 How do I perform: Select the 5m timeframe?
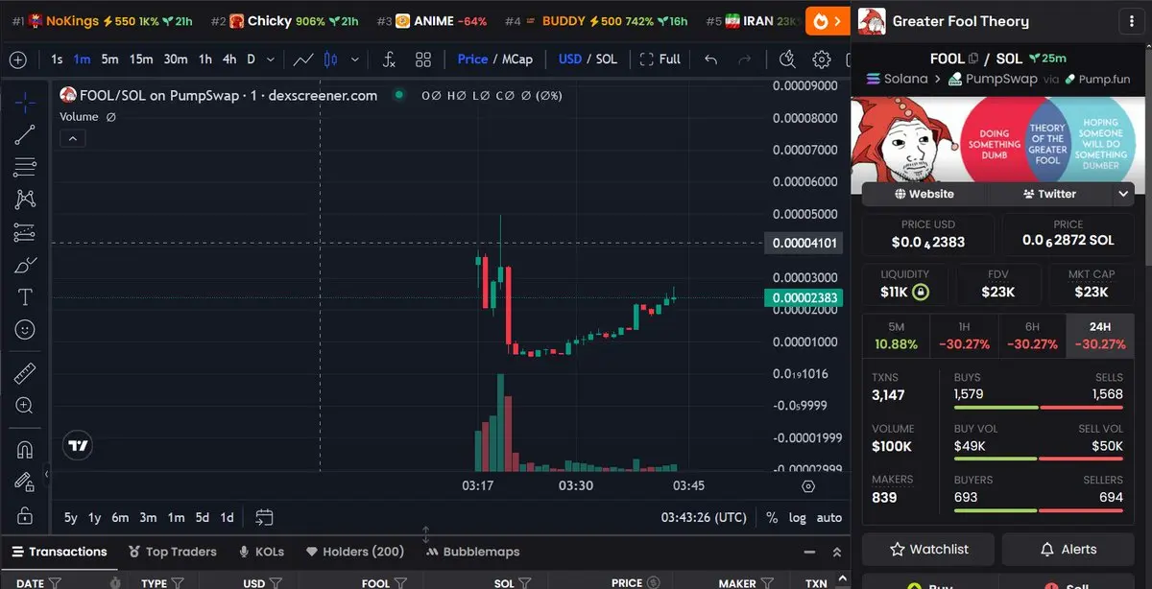click(x=109, y=59)
